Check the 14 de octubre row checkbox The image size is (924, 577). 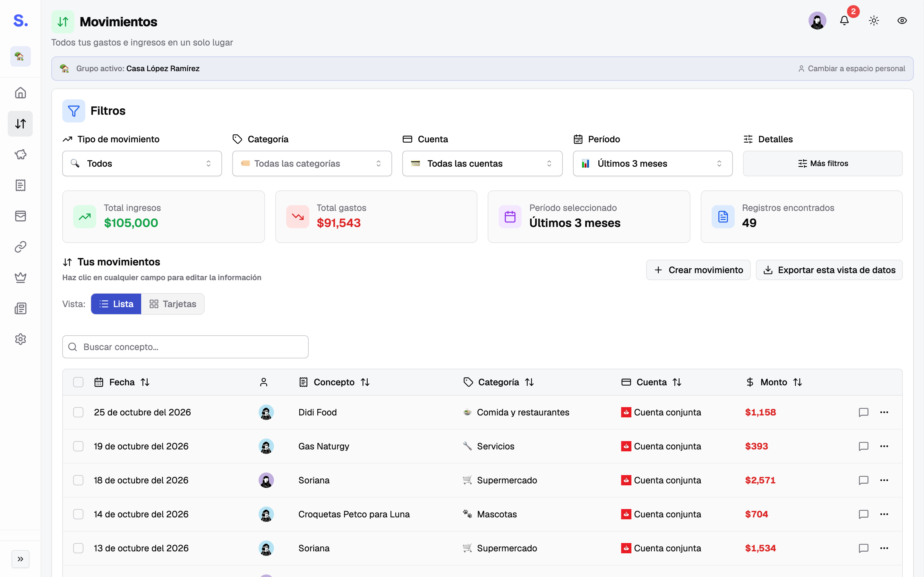click(78, 514)
